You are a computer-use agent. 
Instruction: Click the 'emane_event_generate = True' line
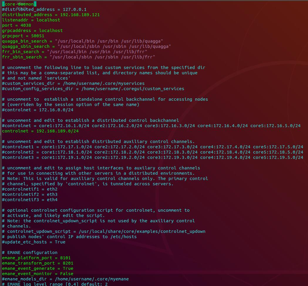click(x=38, y=269)
